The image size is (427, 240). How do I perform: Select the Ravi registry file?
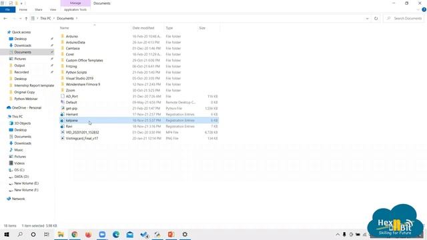[x=69, y=126]
